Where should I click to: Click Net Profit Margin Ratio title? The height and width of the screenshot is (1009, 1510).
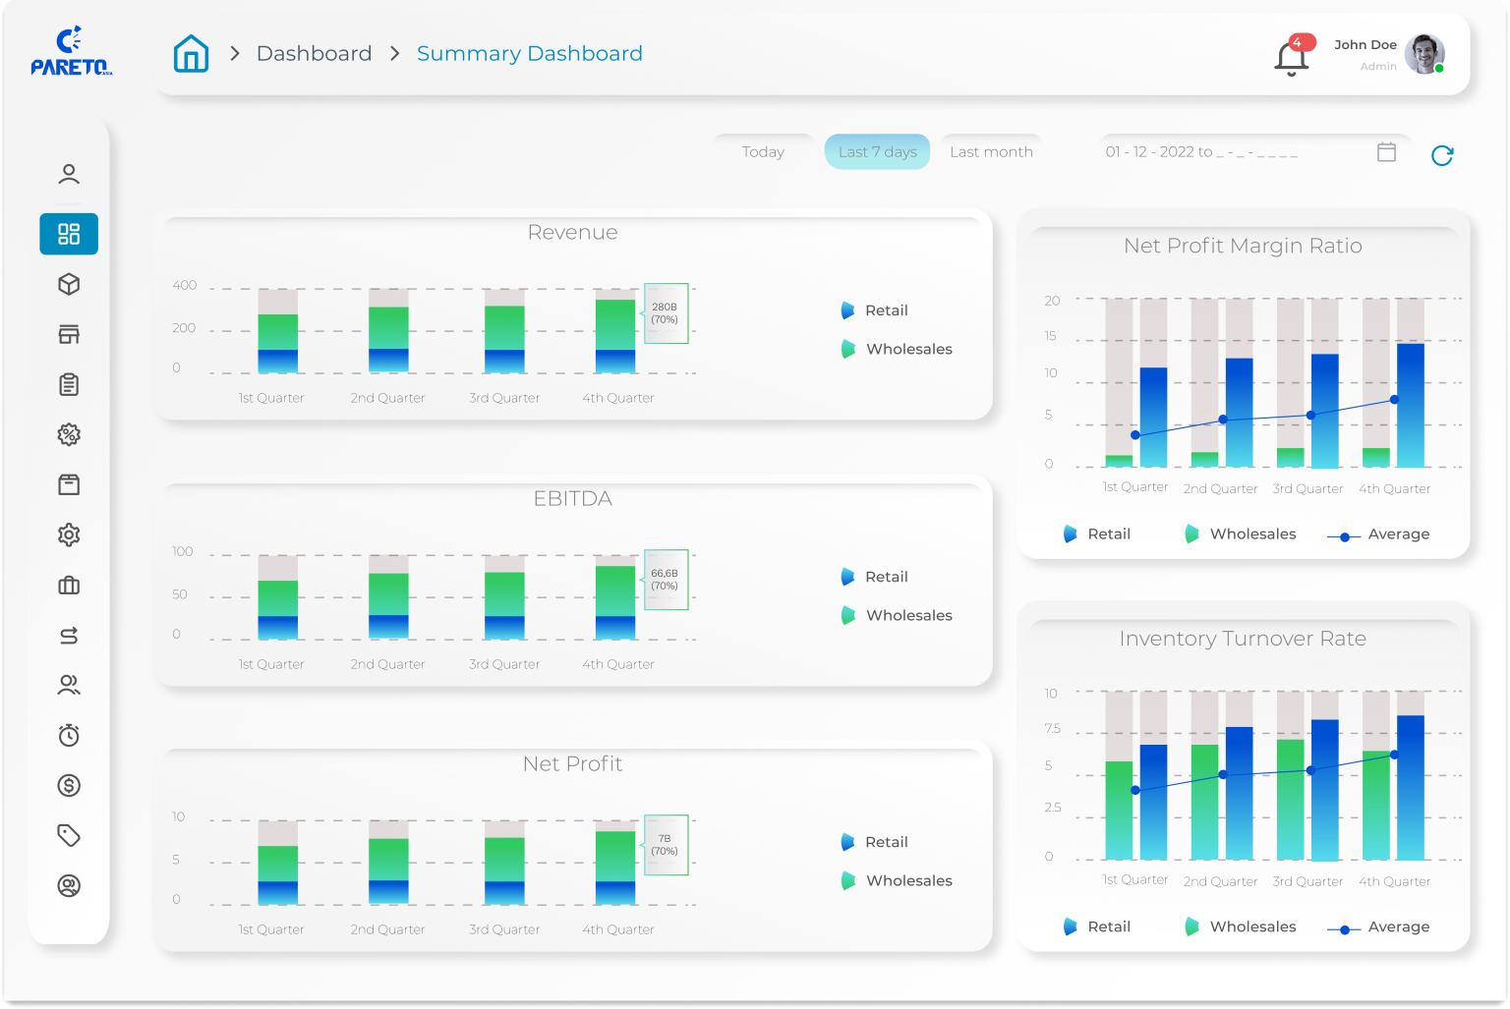(1243, 246)
